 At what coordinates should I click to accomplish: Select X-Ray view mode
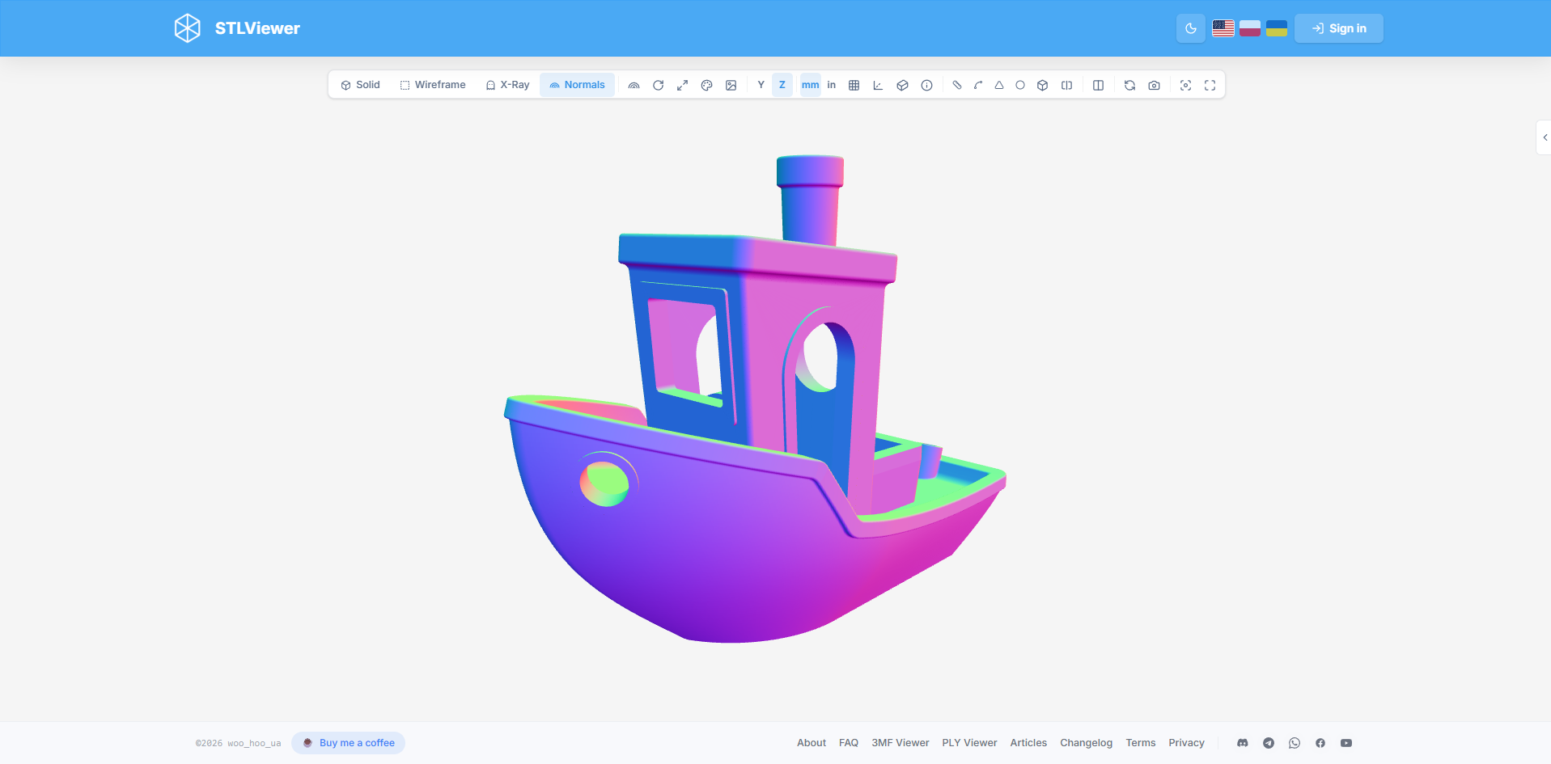pyautogui.click(x=507, y=85)
